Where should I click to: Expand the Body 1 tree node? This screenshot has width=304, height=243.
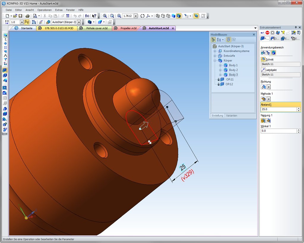tap(220, 65)
